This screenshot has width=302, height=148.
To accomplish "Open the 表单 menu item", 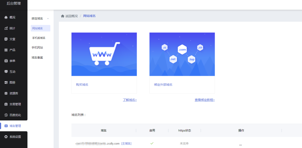I will 14,61.
